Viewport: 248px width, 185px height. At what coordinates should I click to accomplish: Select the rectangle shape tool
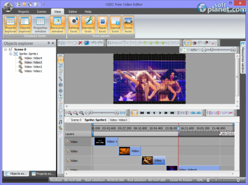[x=61, y=85]
